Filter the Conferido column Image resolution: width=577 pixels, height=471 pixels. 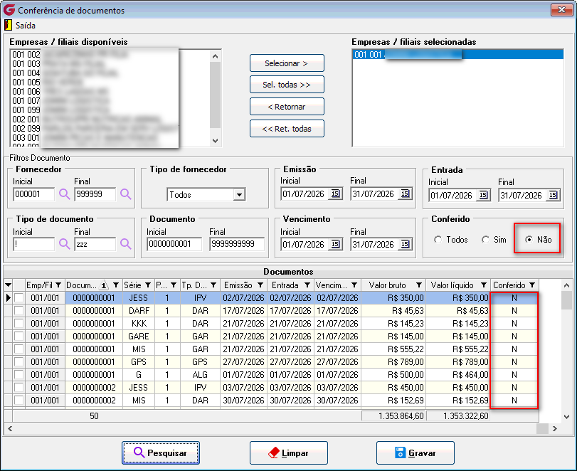click(x=532, y=285)
